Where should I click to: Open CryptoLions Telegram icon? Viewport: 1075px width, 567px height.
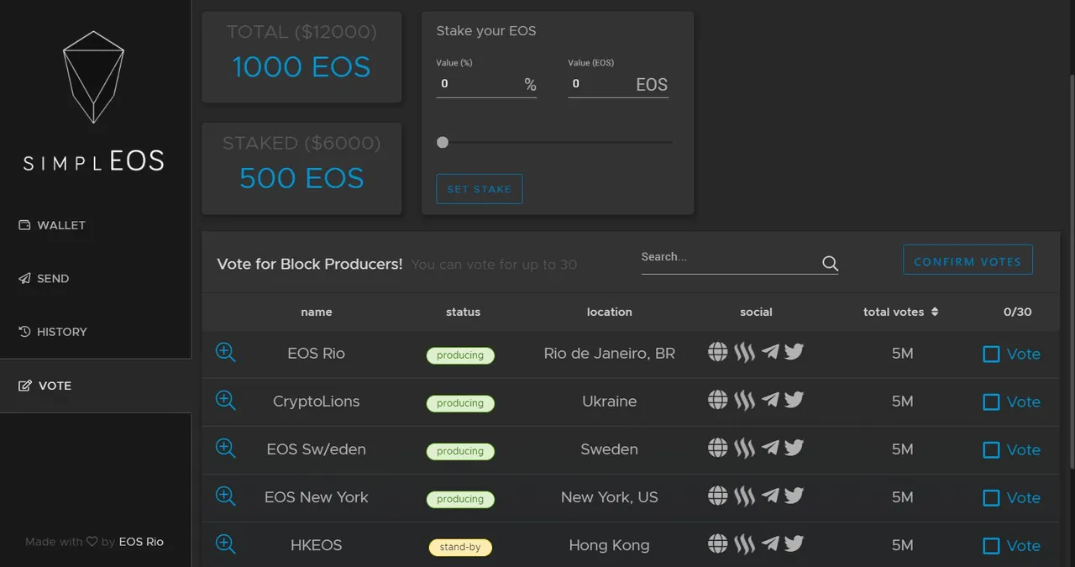point(770,400)
